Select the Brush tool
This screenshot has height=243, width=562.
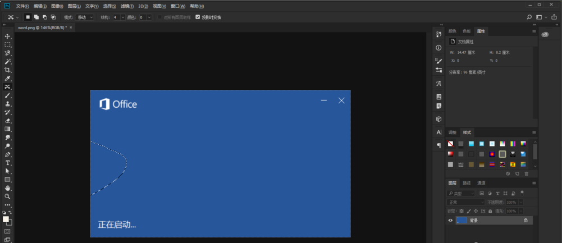click(7, 95)
